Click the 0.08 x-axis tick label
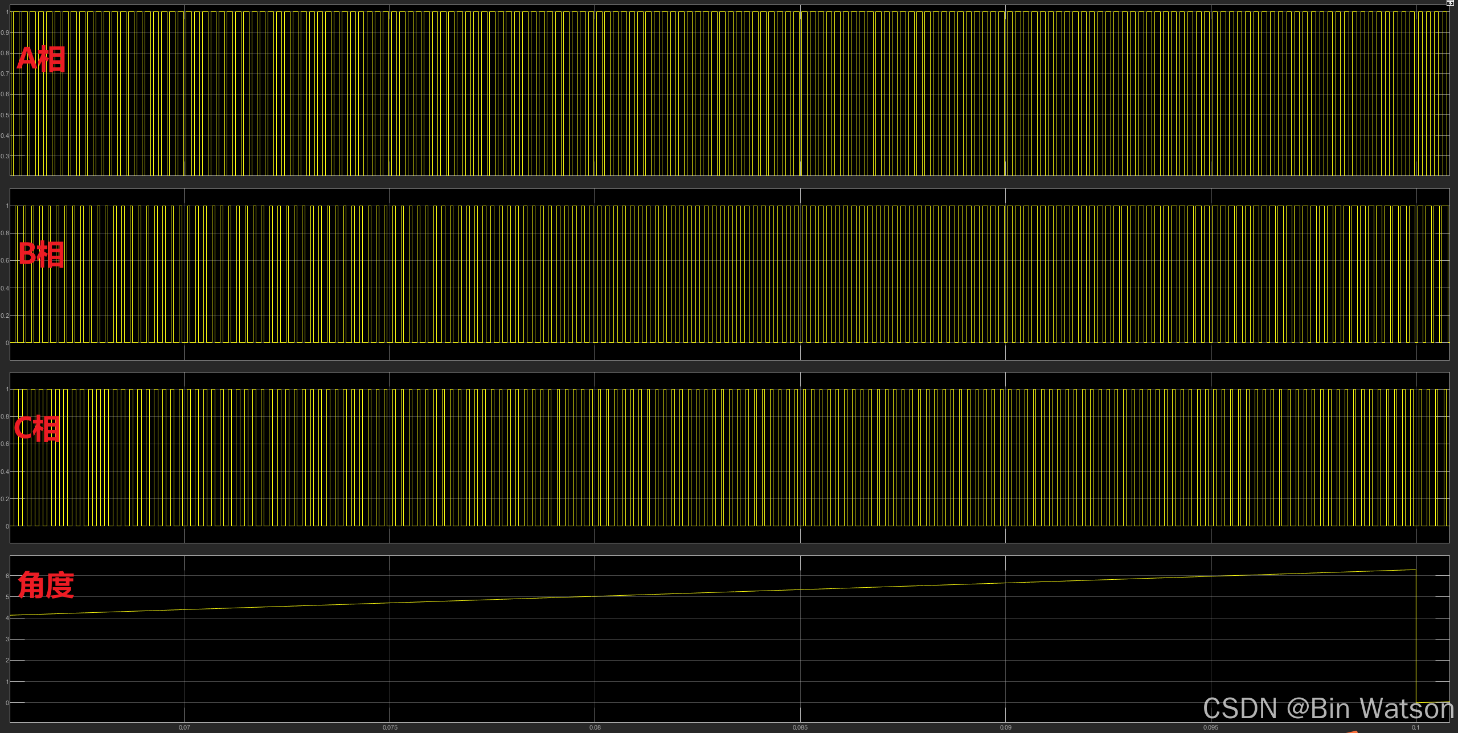The image size is (1458, 733). (595, 727)
